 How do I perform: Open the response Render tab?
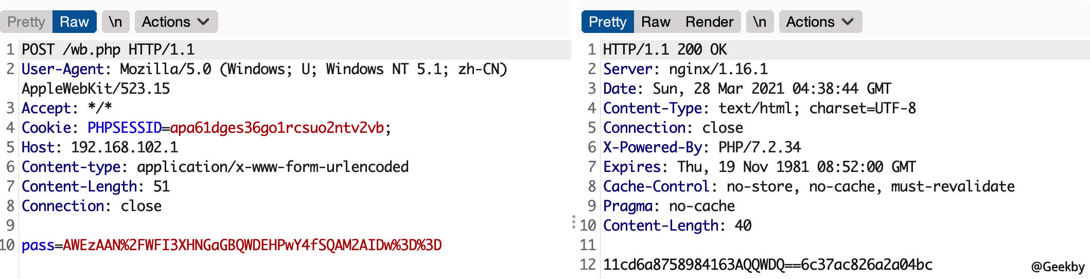(x=709, y=22)
